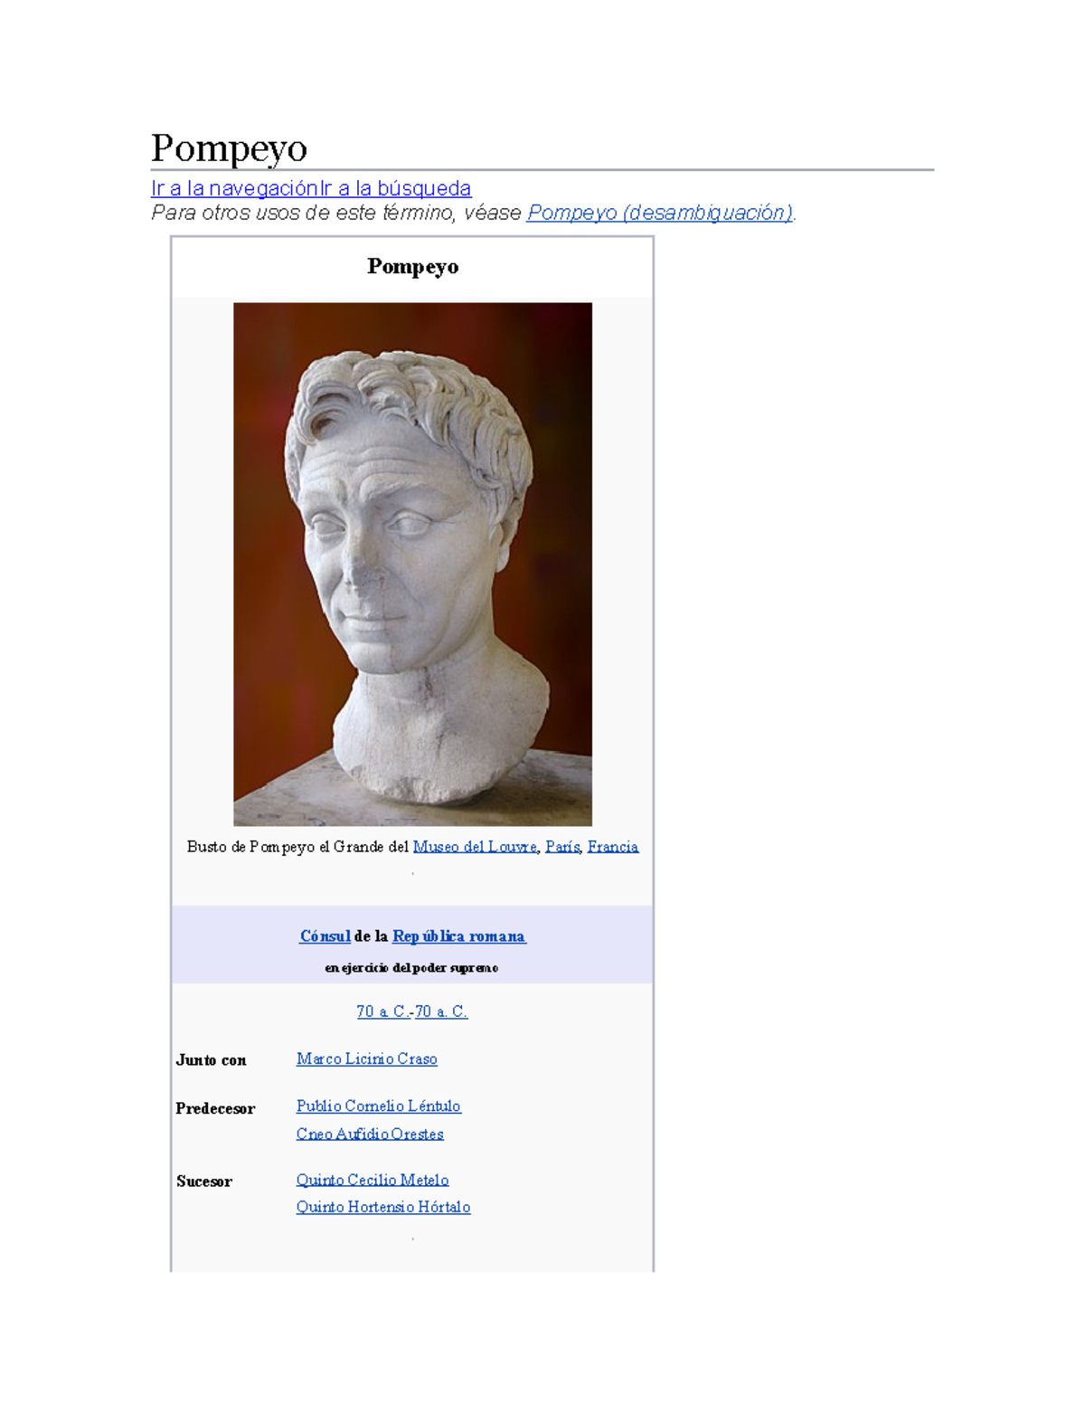Click the second '70 a. C.' date link

coord(441,1011)
